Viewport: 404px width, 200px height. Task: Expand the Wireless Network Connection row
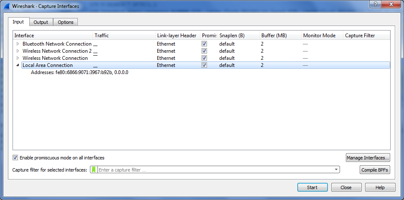(x=18, y=58)
